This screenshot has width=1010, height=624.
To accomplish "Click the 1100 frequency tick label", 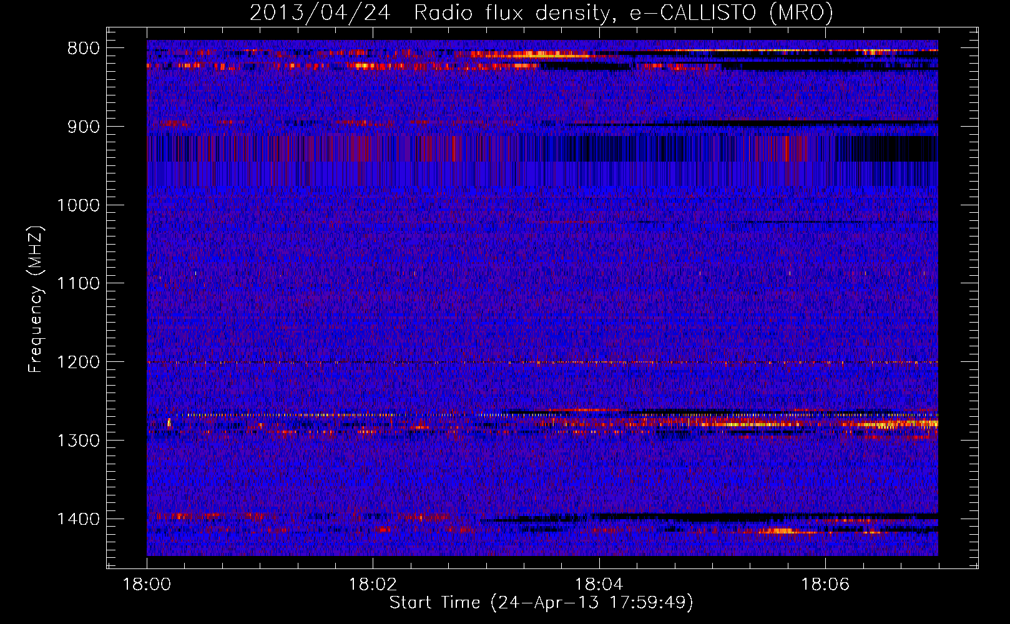I will pos(78,284).
